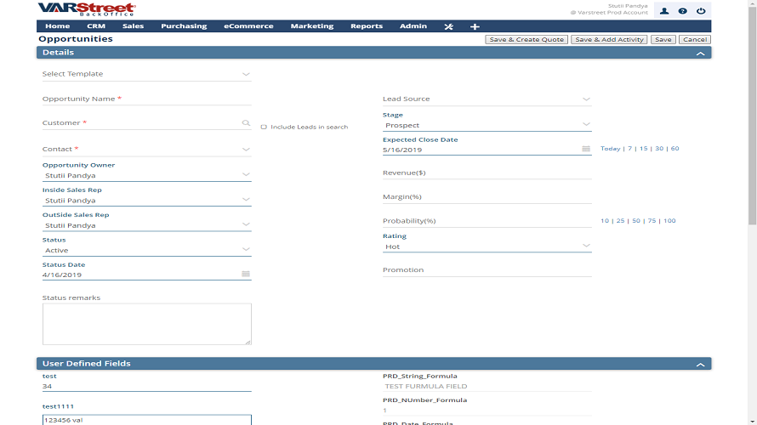Set close date to 30 days
Image resolution: width=757 pixels, height=425 pixels.
click(x=659, y=149)
